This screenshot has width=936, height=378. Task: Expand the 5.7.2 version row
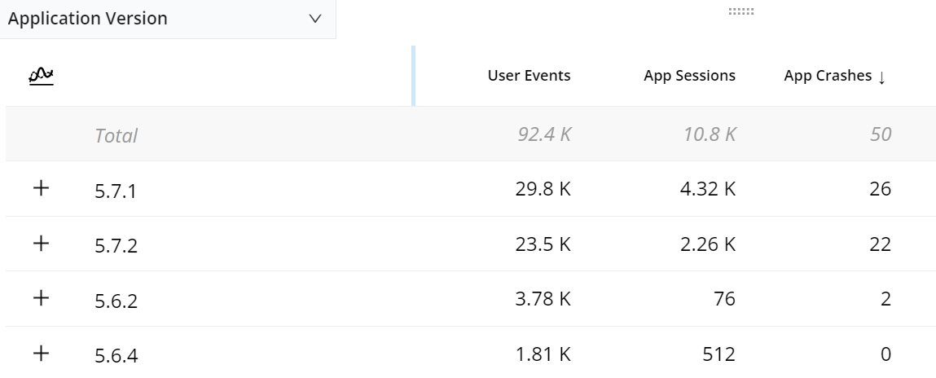(41, 244)
